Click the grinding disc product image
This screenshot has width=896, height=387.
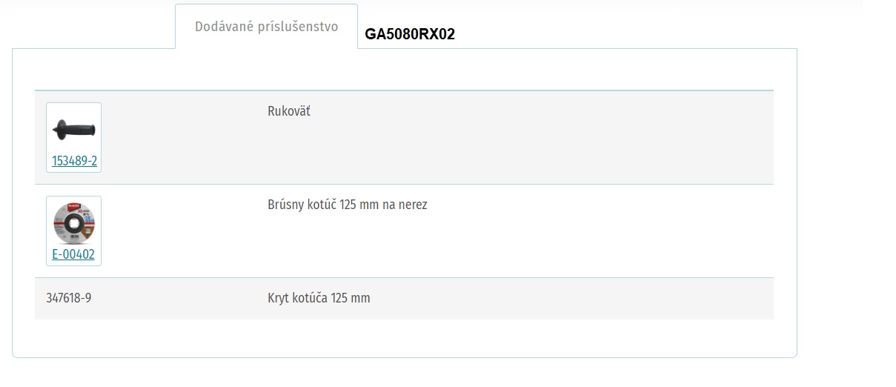tap(73, 222)
